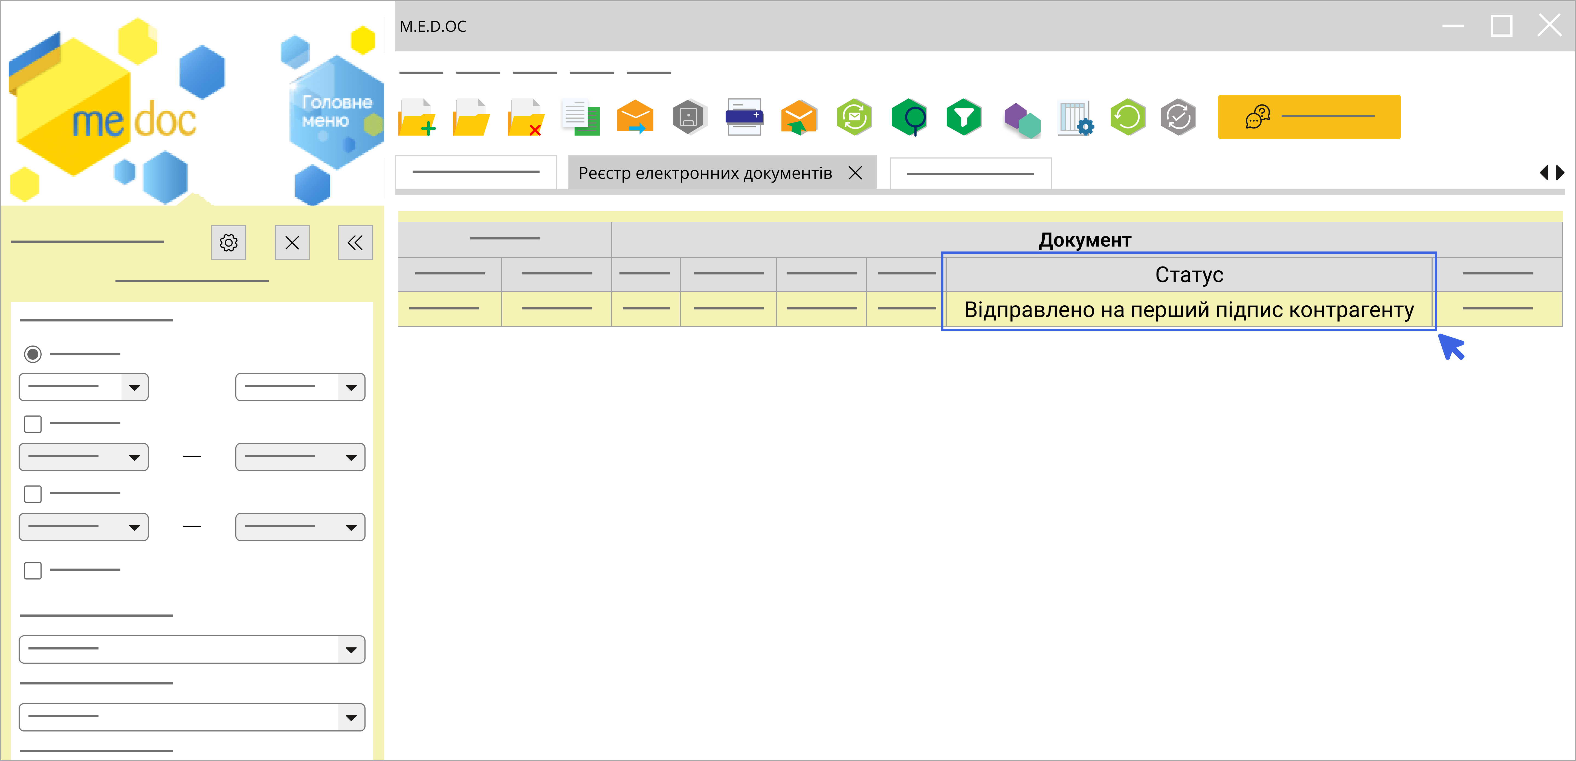The width and height of the screenshot is (1576, 761).
Task: Copy document using the pages icon
Action: click(x=581, y=117)
